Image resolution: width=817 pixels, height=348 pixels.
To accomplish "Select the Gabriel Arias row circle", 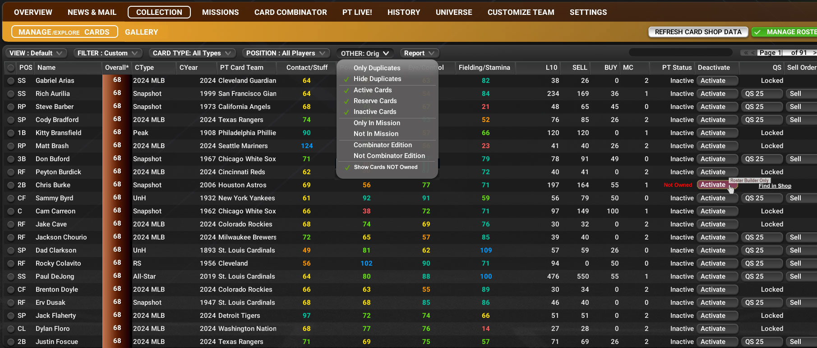I will coord(11,81).
